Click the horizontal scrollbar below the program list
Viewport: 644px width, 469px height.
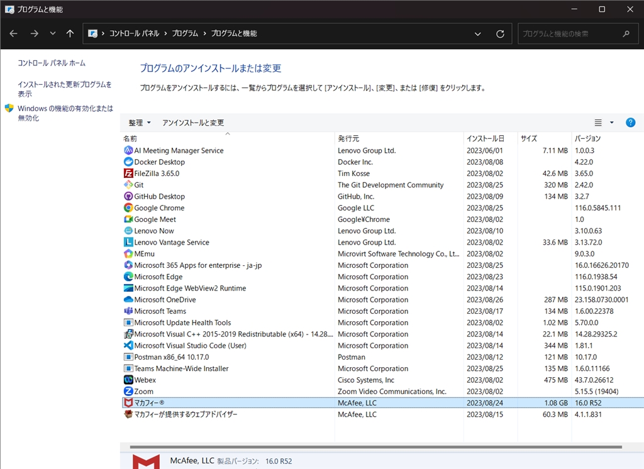[375, 447]
